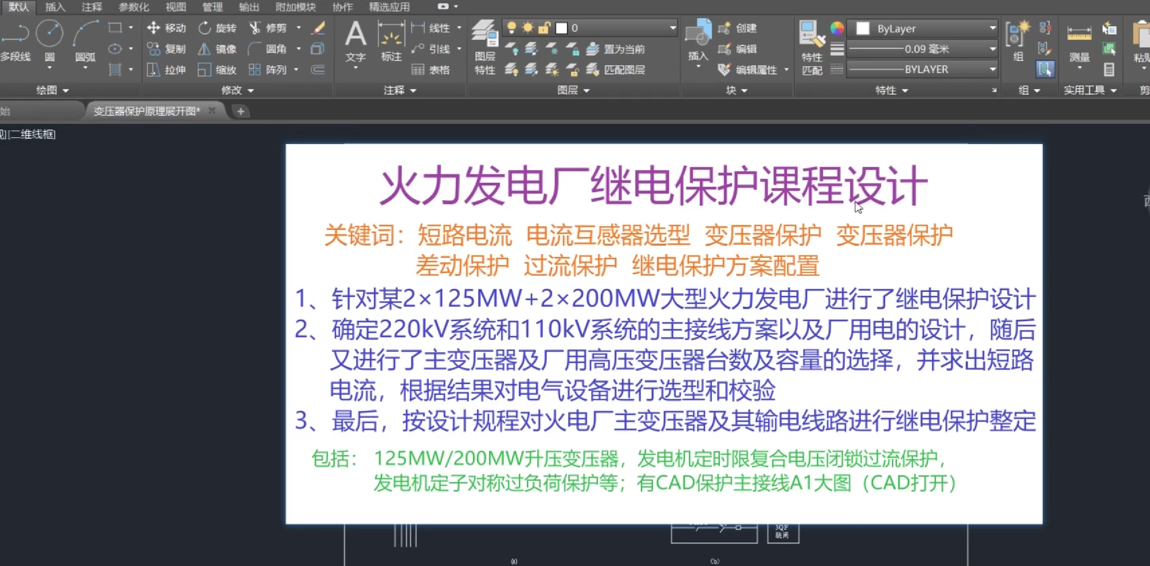1150x566 pixels.
Task: Click the white ByLayer color swatch
Action: [x=862, y=28]
